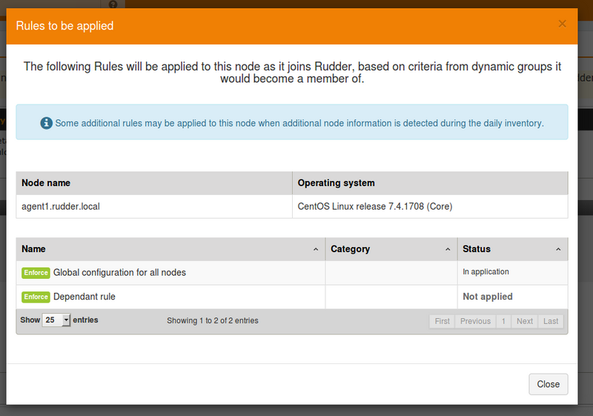Click the Close button at dialog bottom
The image size is (593, 416).
point(548,384)
